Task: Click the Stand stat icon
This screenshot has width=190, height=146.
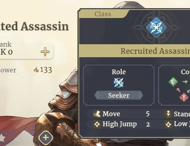Action: [x=168, y=114]
